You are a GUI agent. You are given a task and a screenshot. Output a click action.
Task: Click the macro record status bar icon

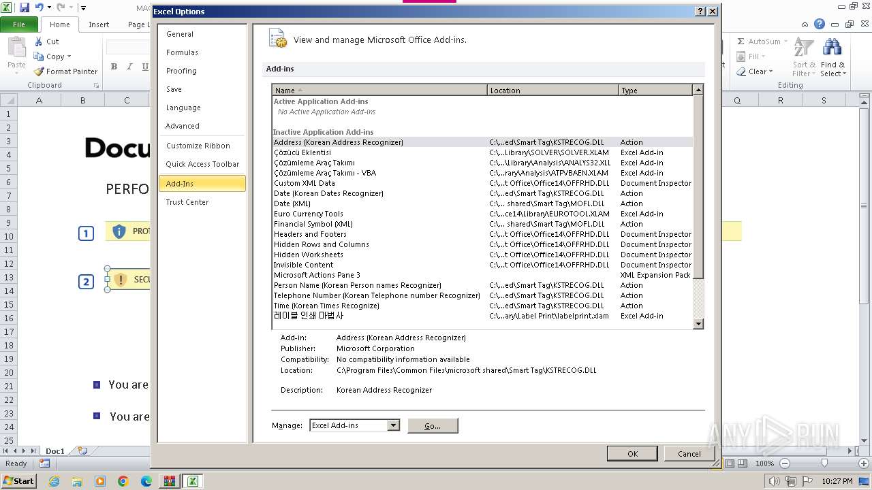pos(44,463)
